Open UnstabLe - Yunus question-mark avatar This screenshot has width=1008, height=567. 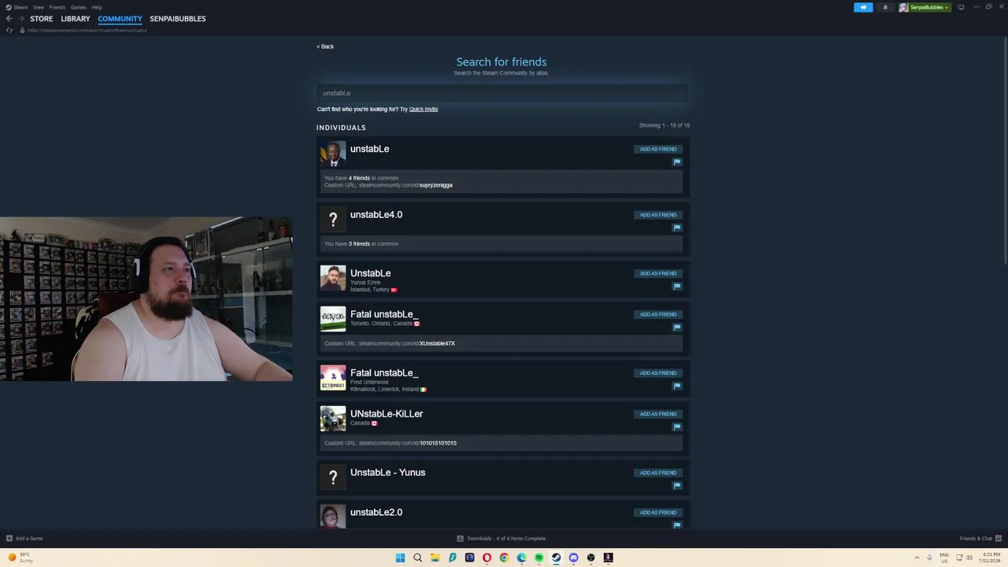click(x=333, y=477)
